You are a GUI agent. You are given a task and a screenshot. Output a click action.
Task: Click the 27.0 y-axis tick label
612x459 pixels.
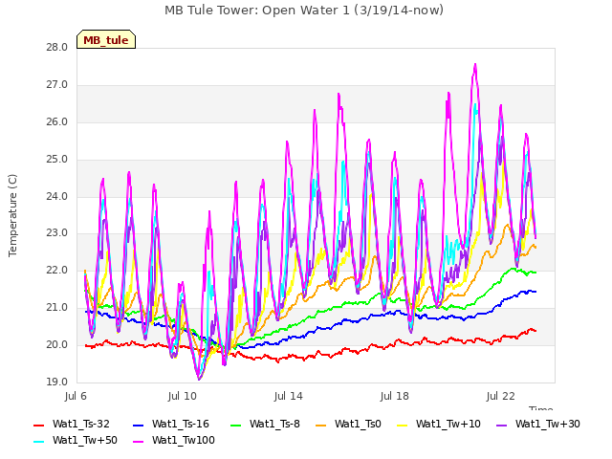coord(56,85)
